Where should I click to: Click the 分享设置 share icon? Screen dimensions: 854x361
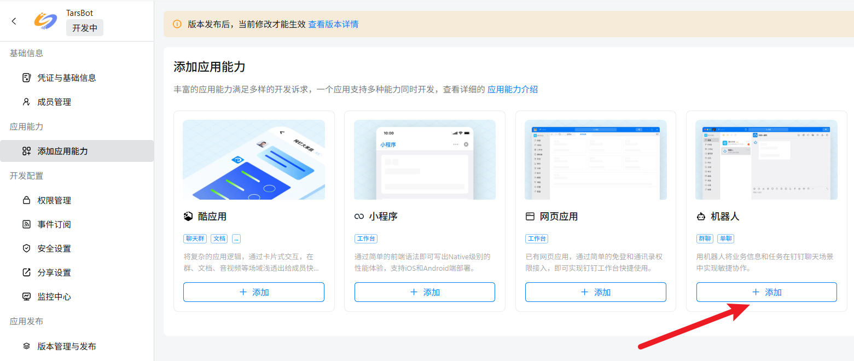point(26,272)
